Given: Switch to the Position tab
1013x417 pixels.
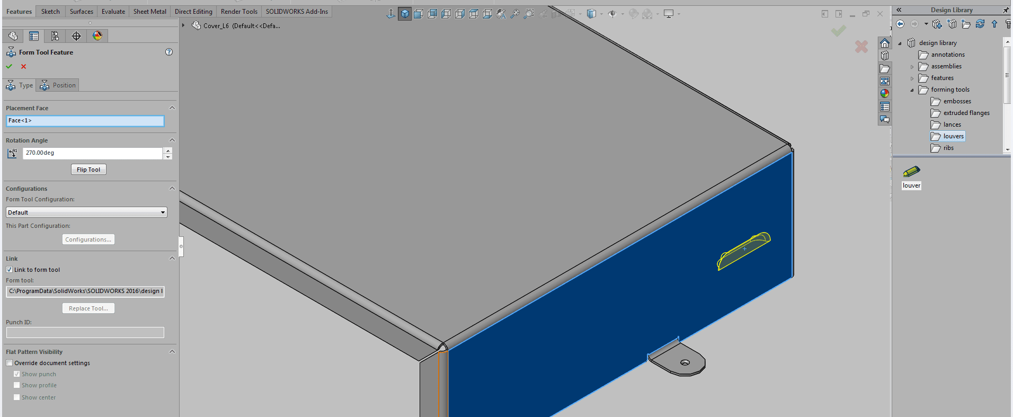Looking at the screenshot, I should click(x=58, y=85).
